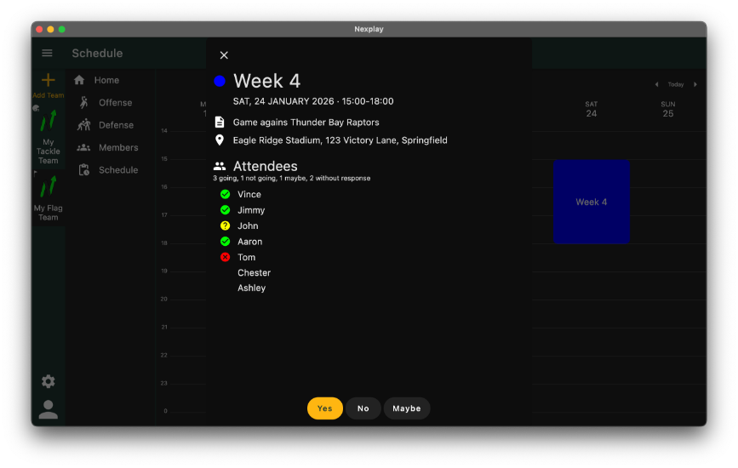
Task: Open the settings gear
Action: pos(49,381)
